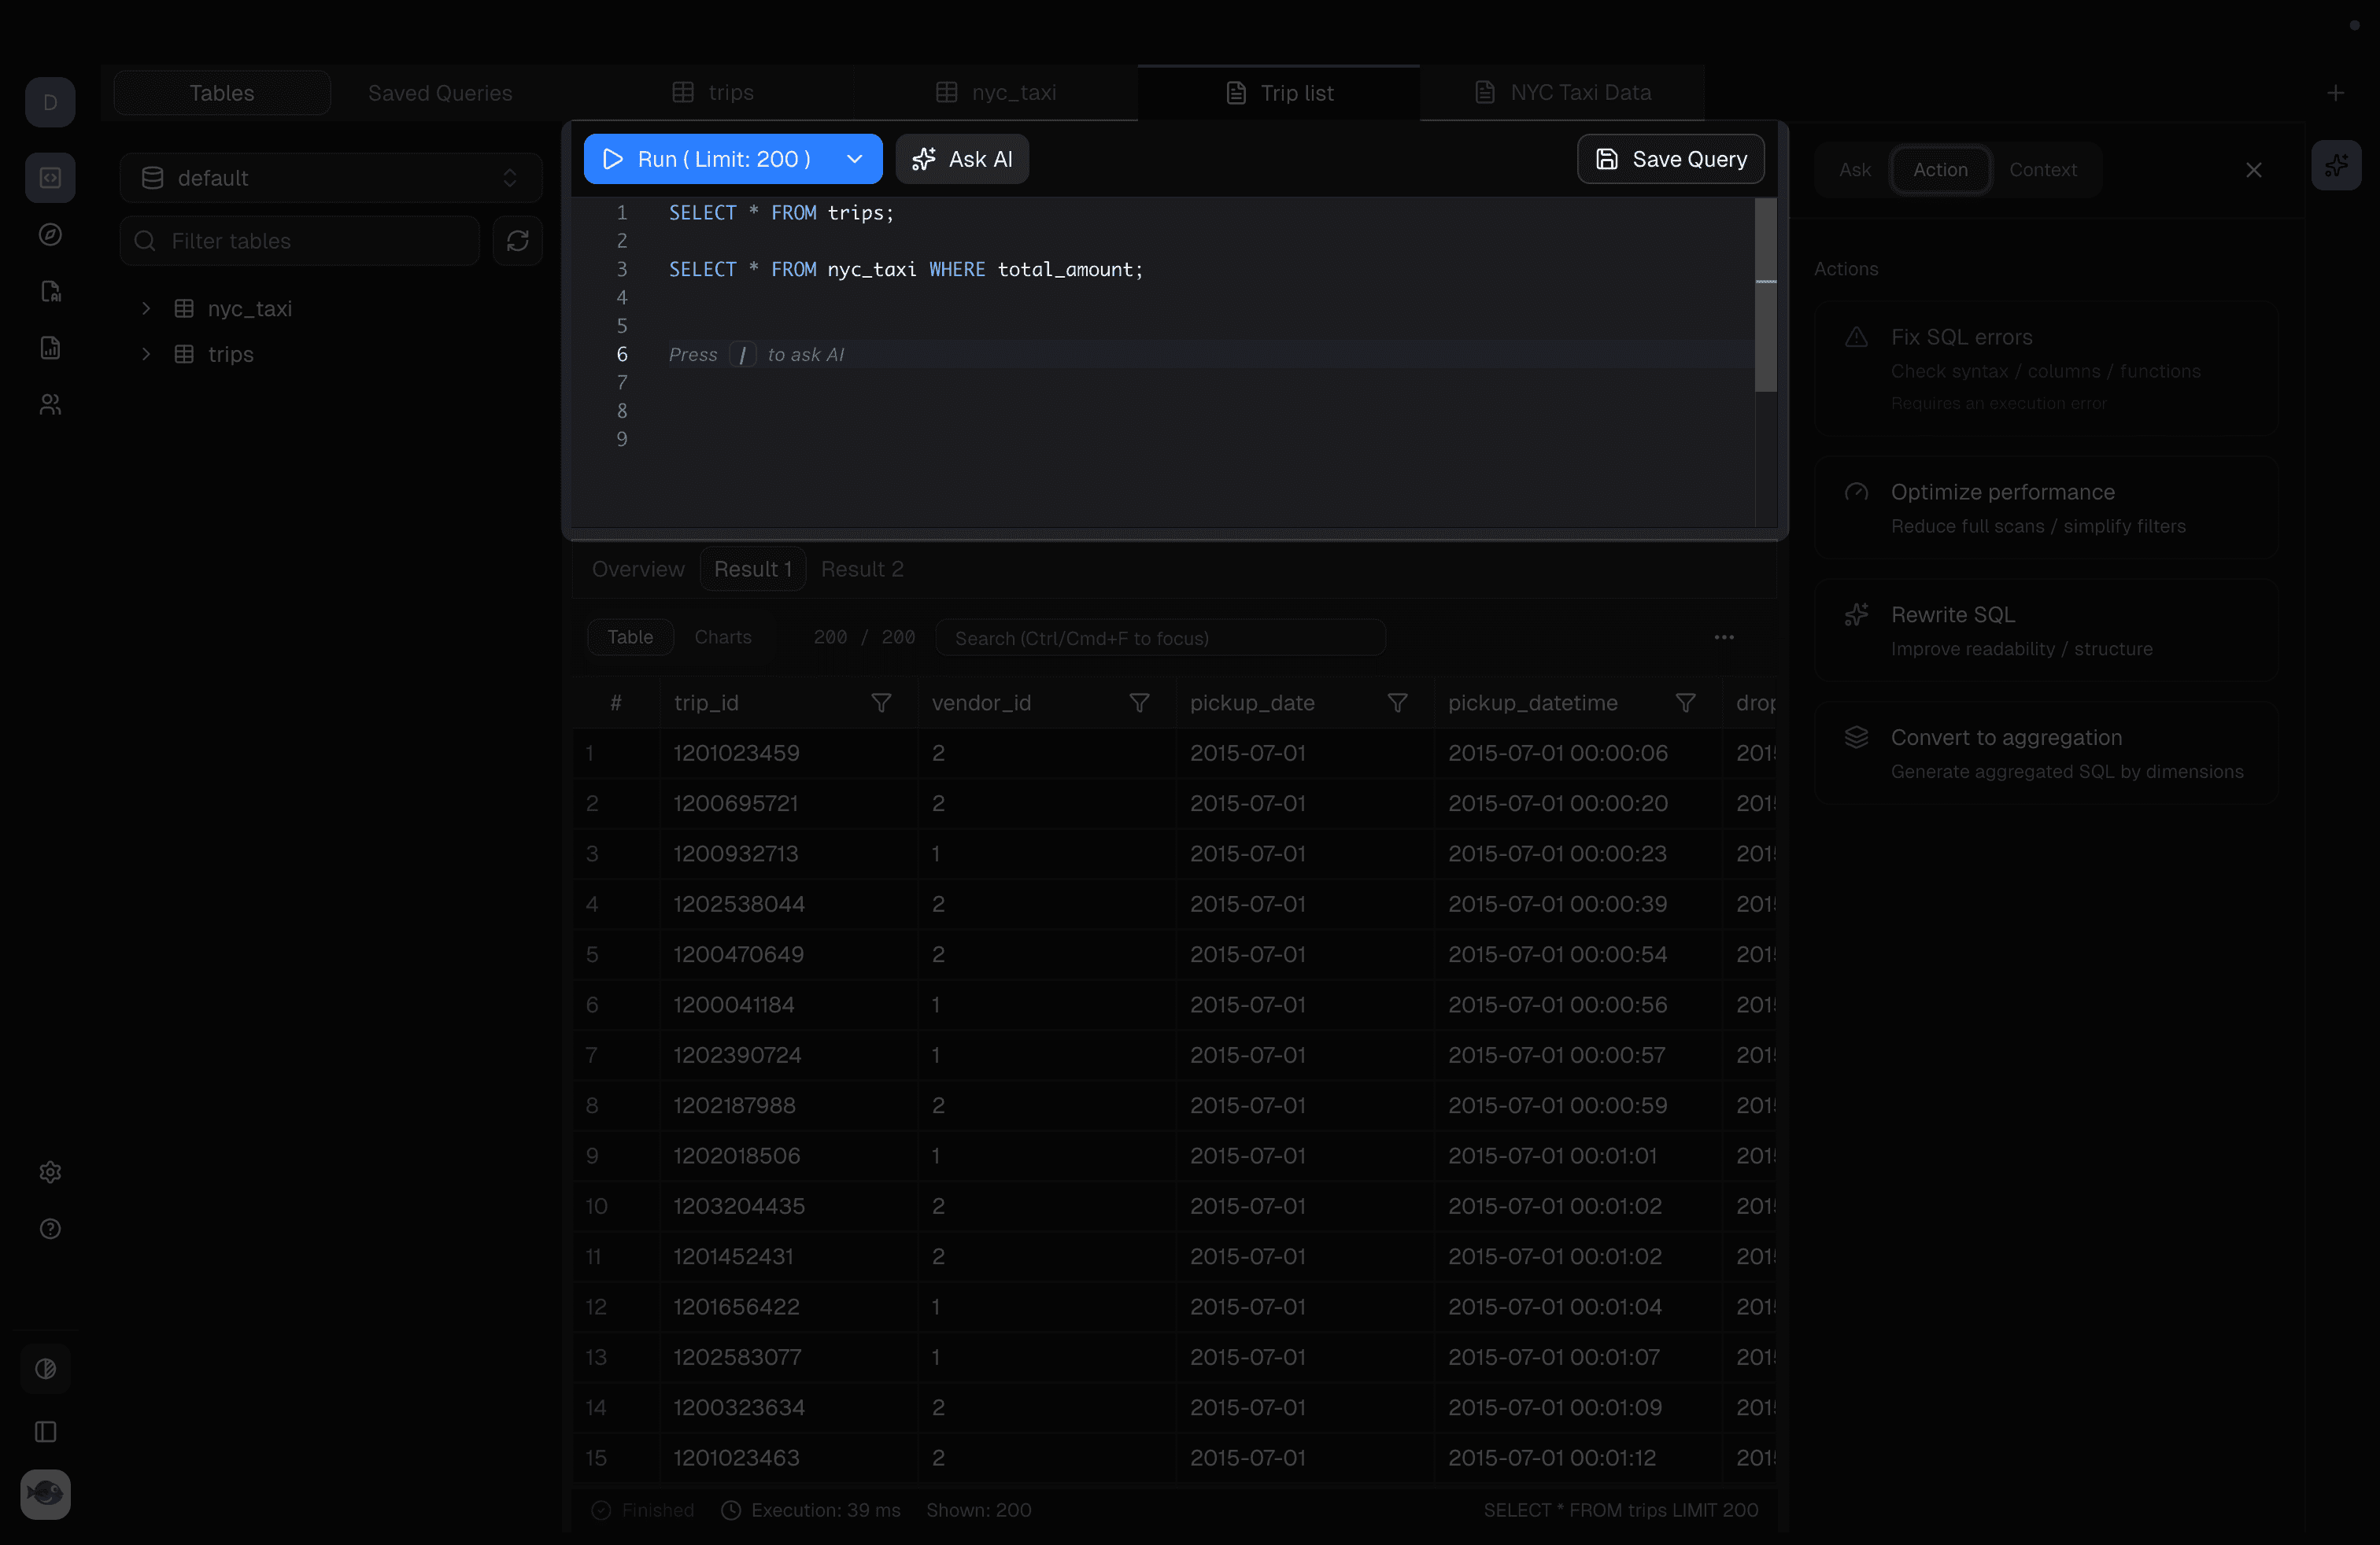Open the nyc_taxi editor tab
The image size is (2380, 1545).
(996, 93)
